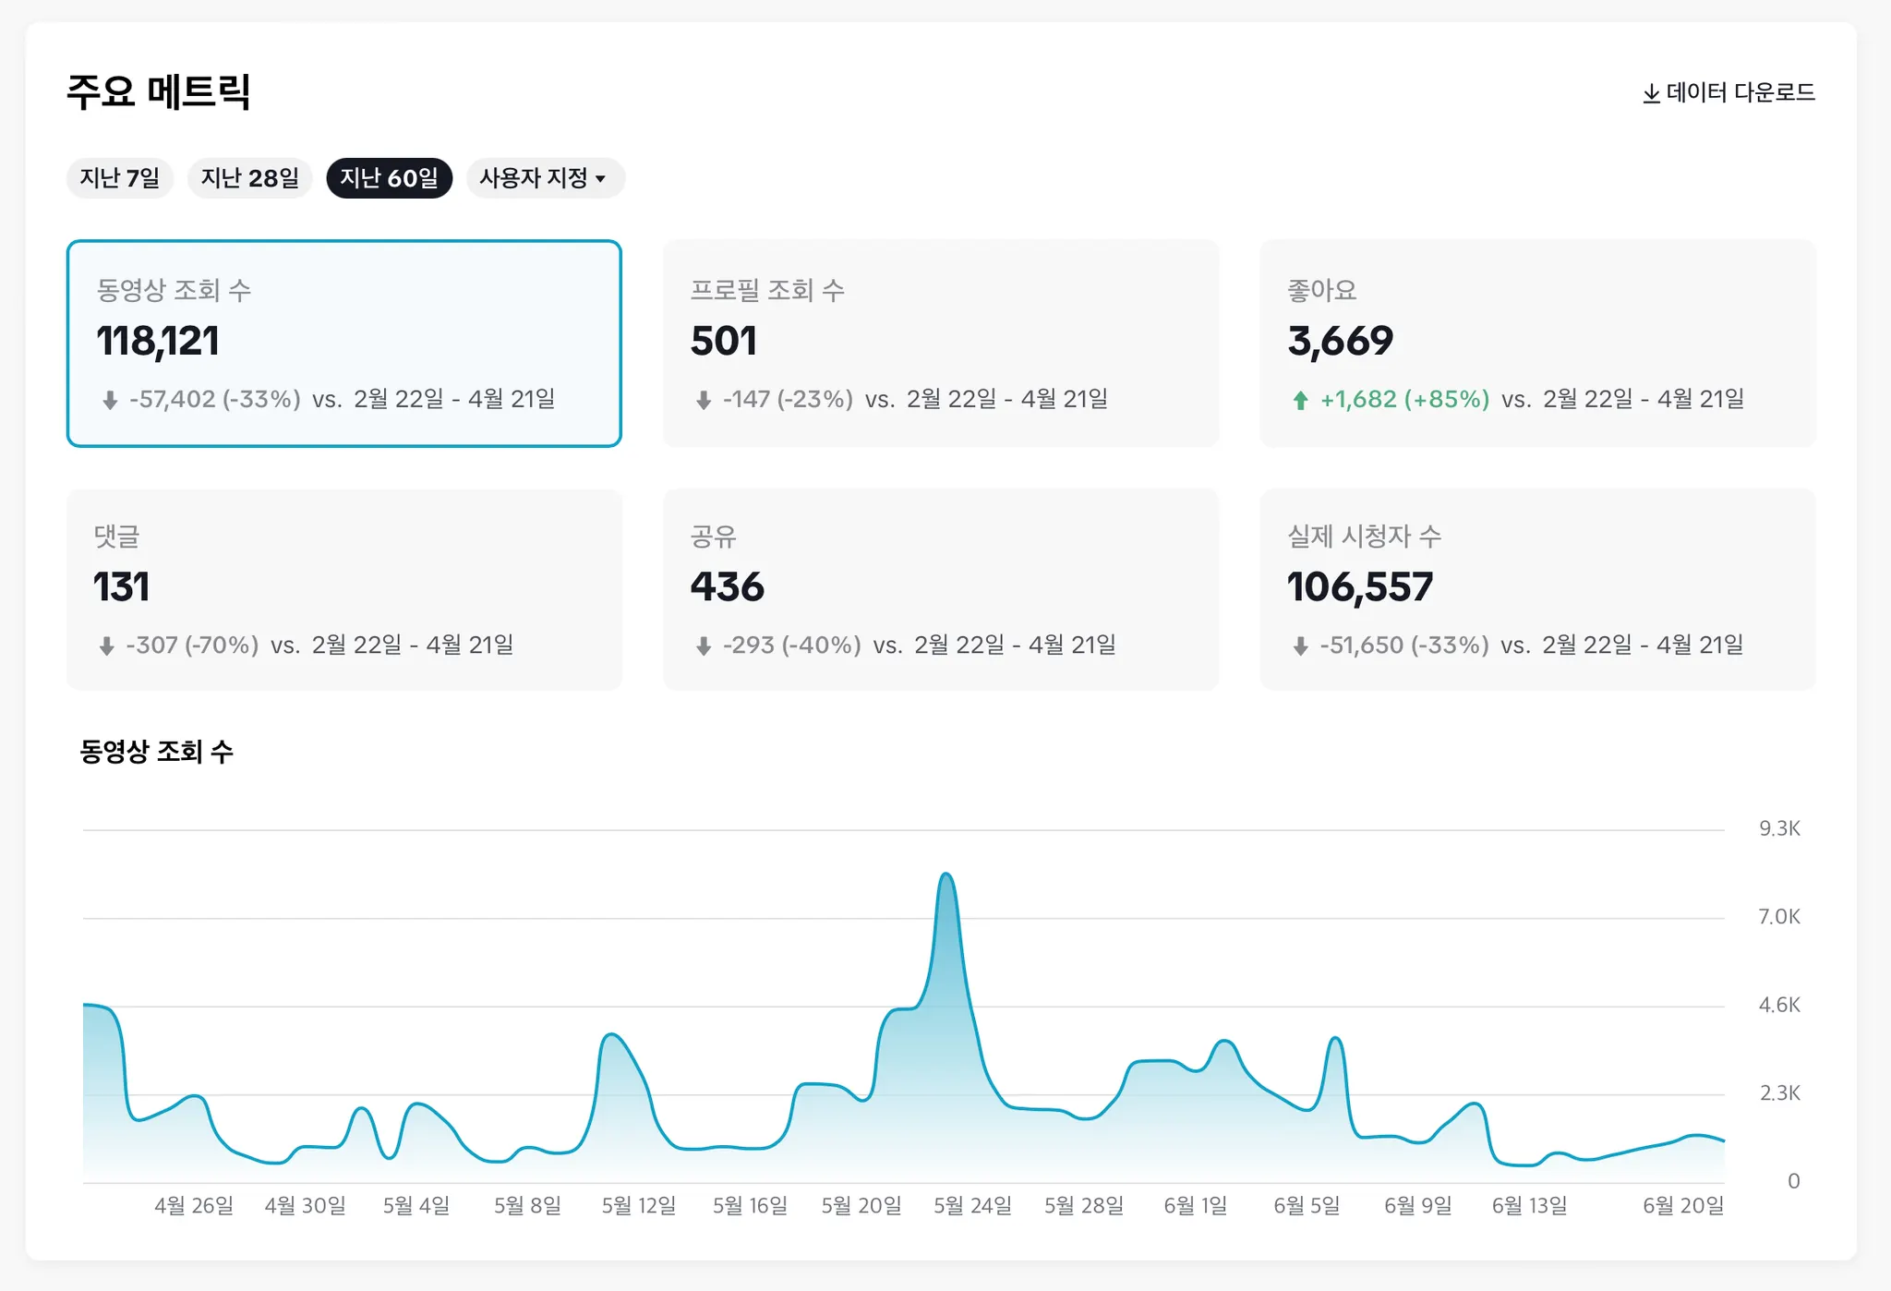Select the 동영상 조회 수 metric card
Image resolution: width=1891 pixels, height=1291 pixels.
tap(343, 343)
